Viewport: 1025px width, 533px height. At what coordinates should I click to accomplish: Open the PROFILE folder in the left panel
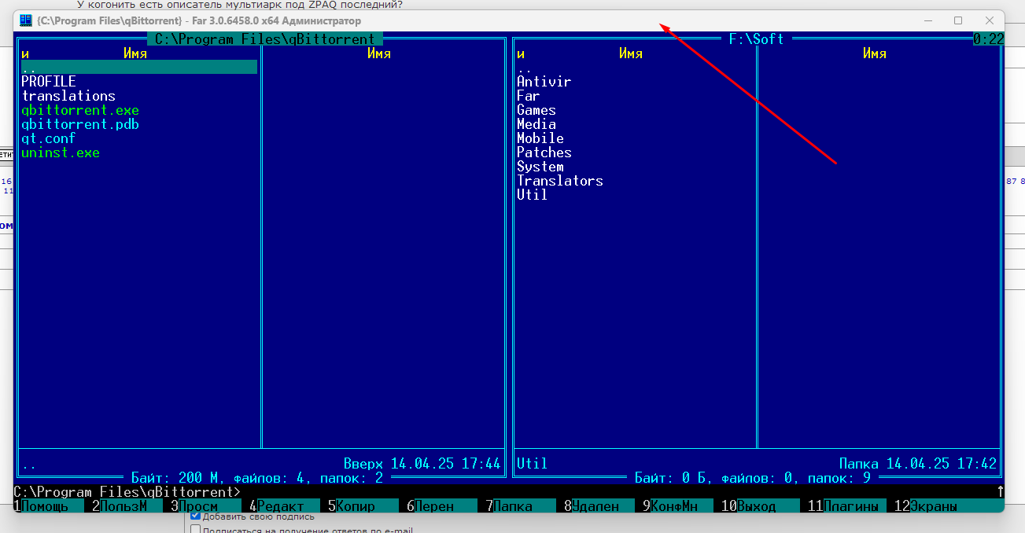point(49,82)
